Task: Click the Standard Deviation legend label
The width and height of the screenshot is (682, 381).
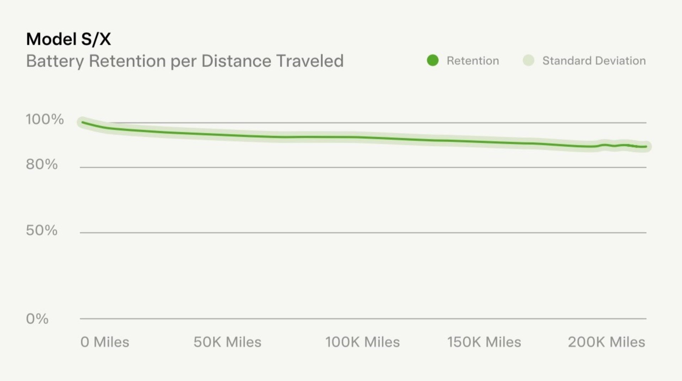Action: point(594,61)
